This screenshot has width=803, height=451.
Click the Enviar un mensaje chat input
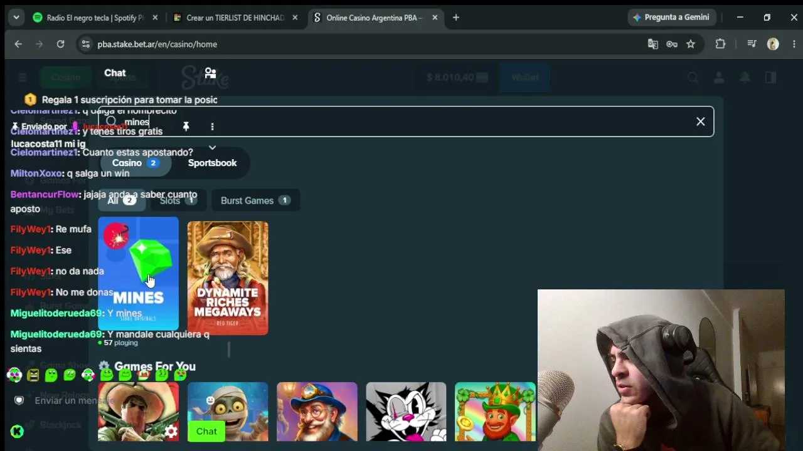(75, 400)
